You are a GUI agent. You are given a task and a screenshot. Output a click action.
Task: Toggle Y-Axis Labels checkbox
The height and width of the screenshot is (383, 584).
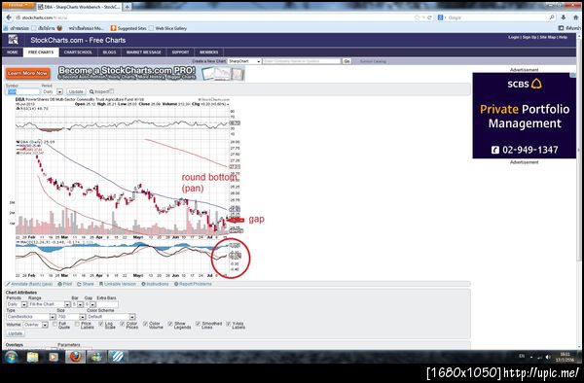[229, 324]
